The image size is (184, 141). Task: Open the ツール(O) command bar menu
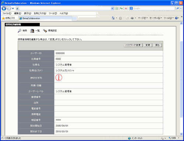[x=169, y=18]
